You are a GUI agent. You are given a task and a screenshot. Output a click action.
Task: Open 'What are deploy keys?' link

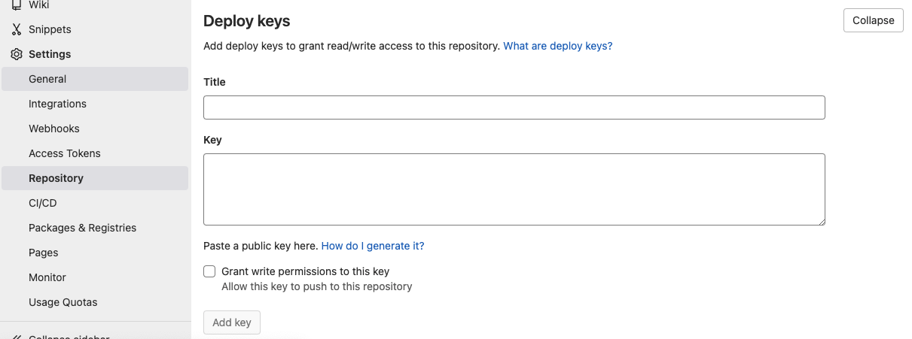(558, 46)
